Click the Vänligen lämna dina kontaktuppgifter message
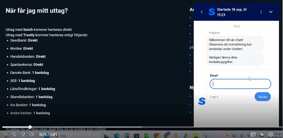The width and height of the screenshot is (283, 138). 235,60
